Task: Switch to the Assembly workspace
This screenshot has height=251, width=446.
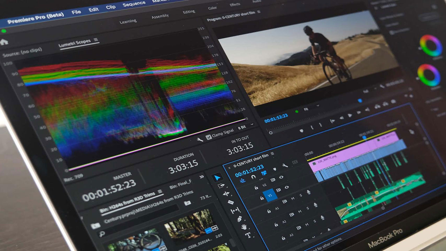Action: (x=160, y=16)
